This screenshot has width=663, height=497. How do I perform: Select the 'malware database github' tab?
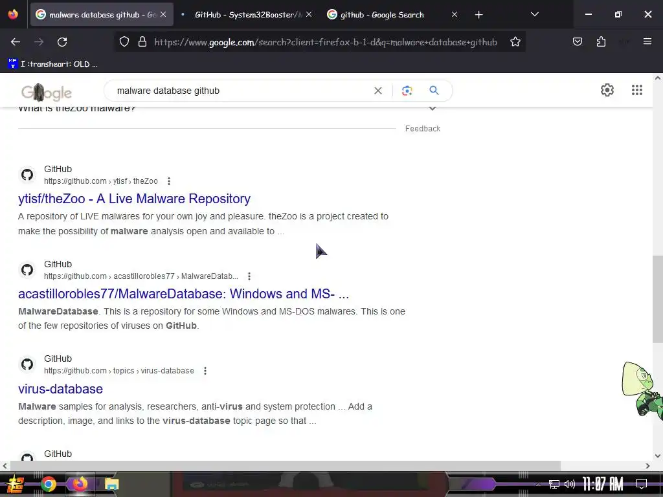pos(102,15)
